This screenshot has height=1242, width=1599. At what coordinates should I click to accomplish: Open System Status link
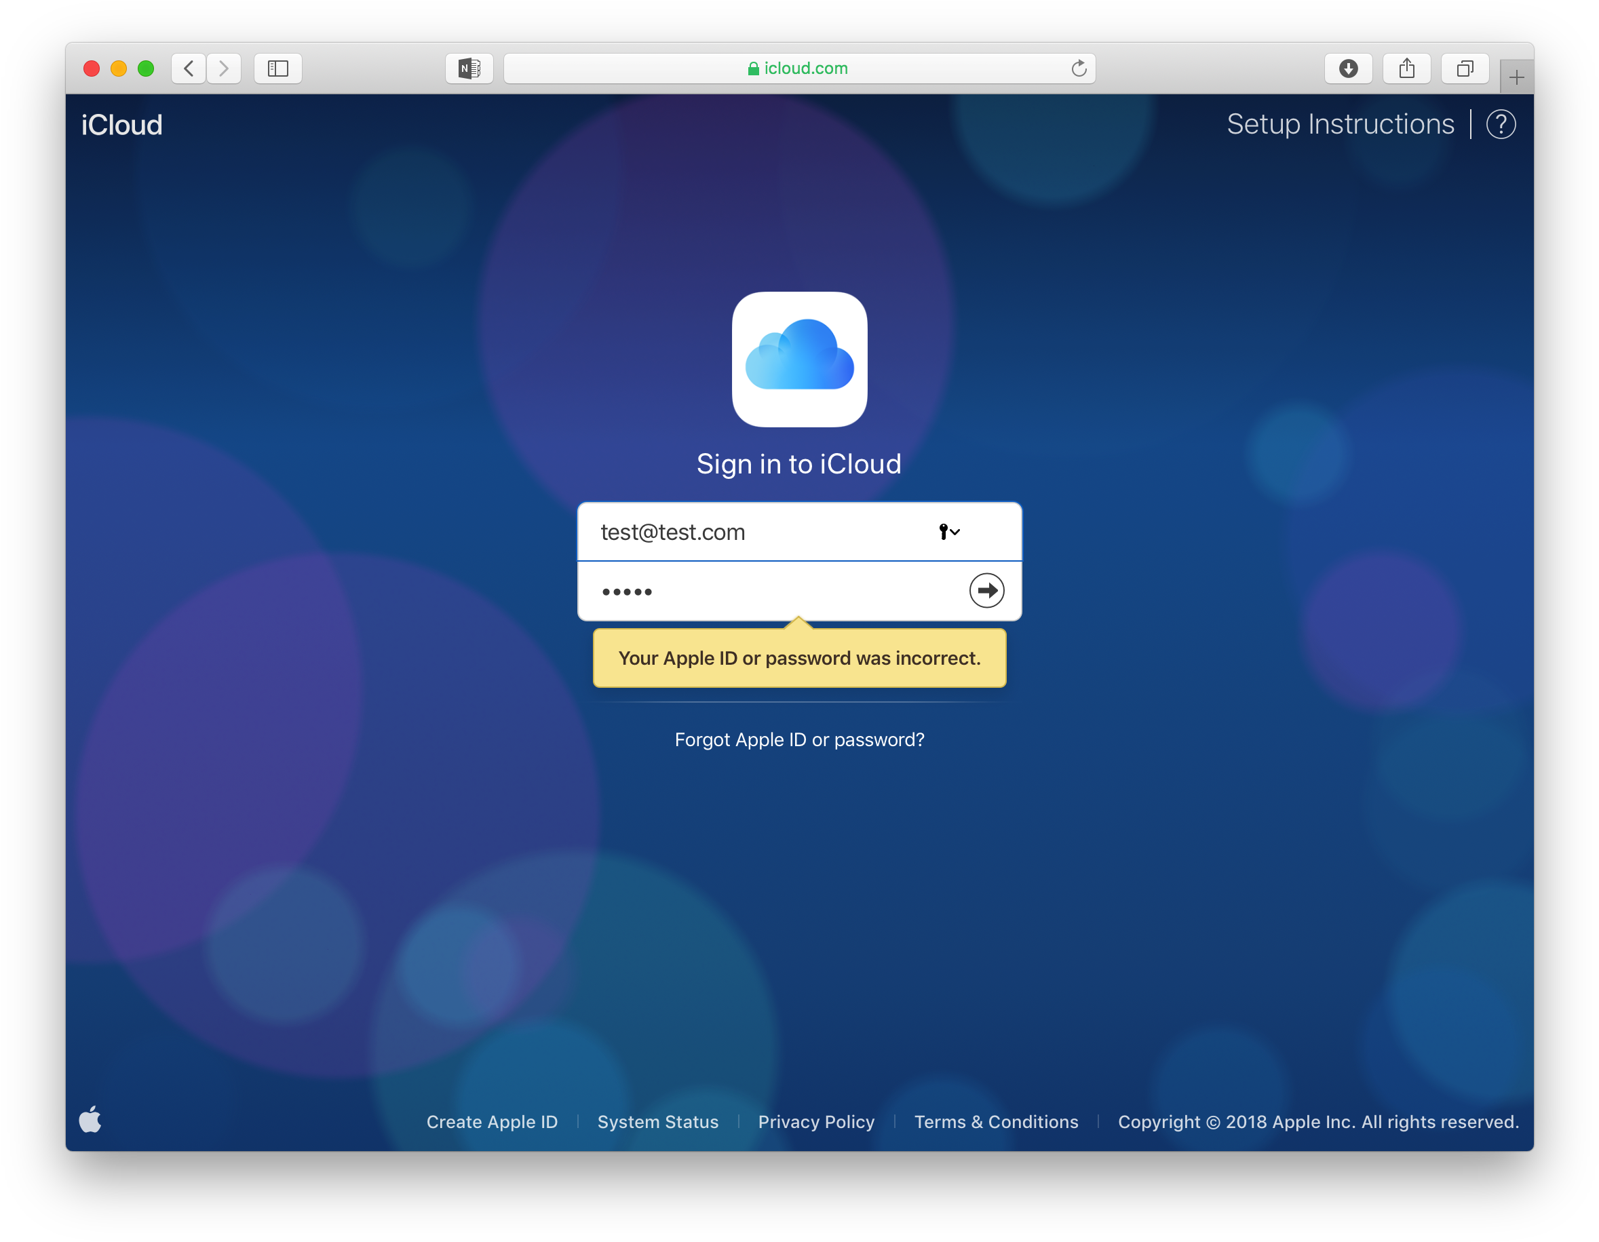pyautogui.click(x=657, y=1122)
